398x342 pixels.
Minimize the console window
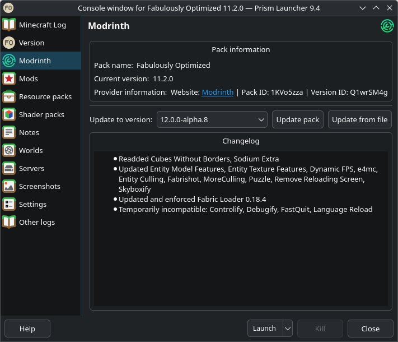point(363,8)
